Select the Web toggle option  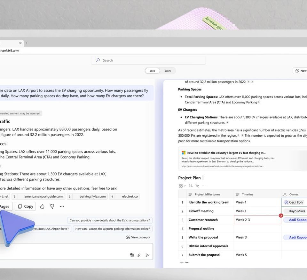(153, 71)
